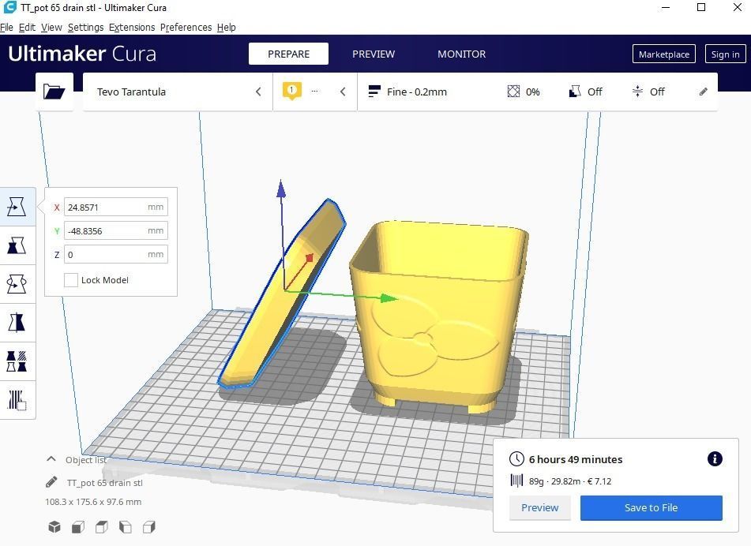751x546 pixels.
Task: Open the View menu
Action: point(51,28)
